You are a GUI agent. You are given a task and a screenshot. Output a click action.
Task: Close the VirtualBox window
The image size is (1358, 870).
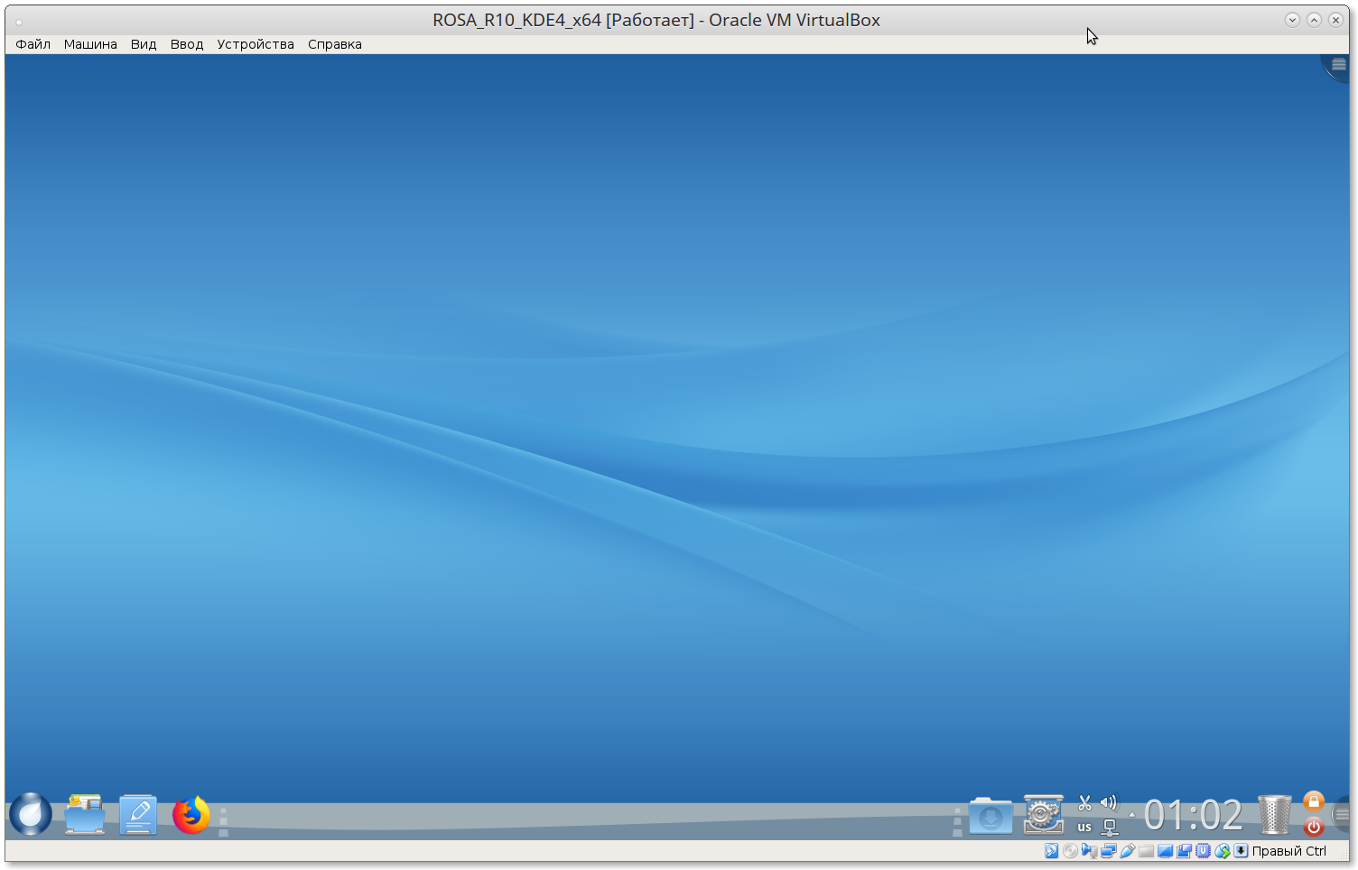1336,20
